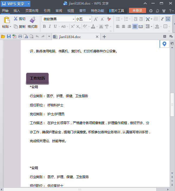The height and width of the screenshot is (191, 175).
Task: Open the 图片工具 tab
Action: point(117,11)
